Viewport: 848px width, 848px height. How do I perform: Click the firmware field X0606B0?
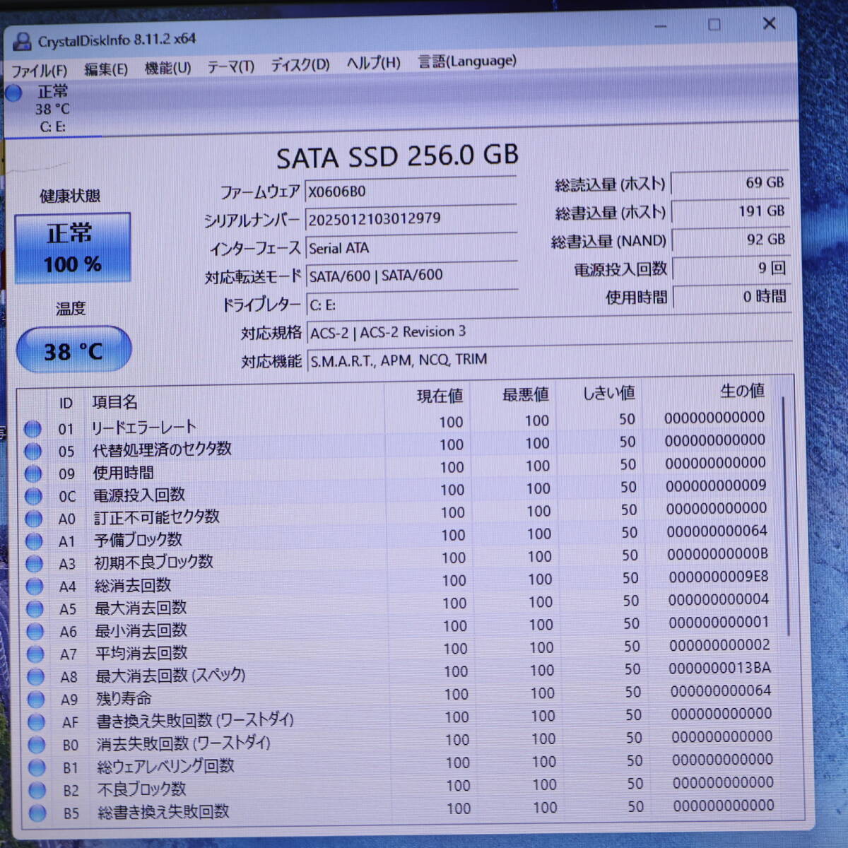tap(411, 190)
